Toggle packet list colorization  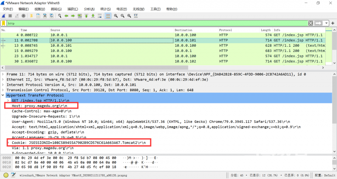(x=108, y=16)
